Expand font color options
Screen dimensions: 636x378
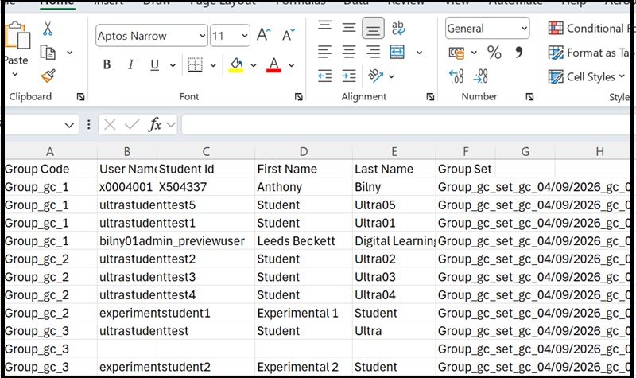(291, 65)
